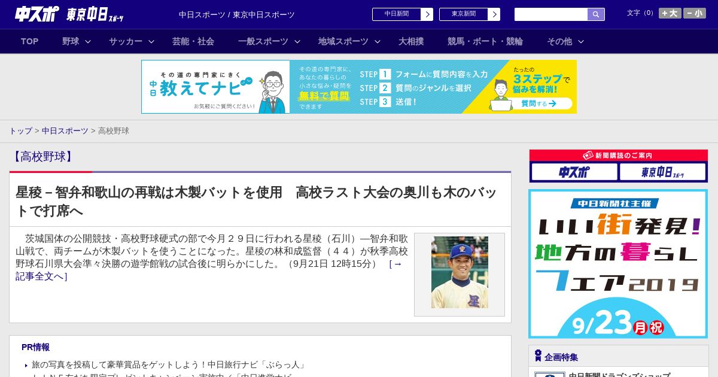Image resolution: width=718 pixels, height=377 pixels.
Task: Decrease text size with 小 button
Action: [x=695, y=13]
